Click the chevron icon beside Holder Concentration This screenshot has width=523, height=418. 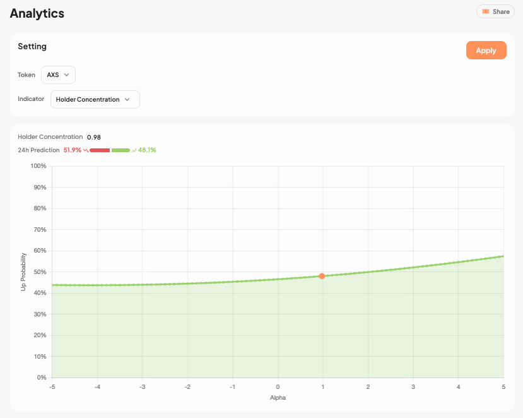pos(127,99)
